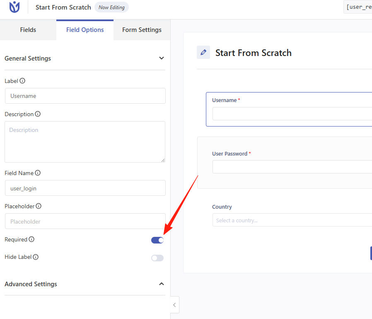Click the Description textarea
This screenshot has height=319, width=372.
point(85,141)
